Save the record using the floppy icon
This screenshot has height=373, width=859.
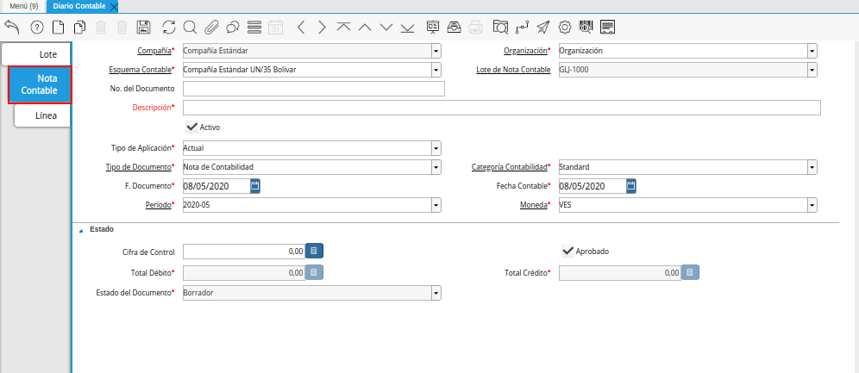pyautogui.click(x=144, y=28)
